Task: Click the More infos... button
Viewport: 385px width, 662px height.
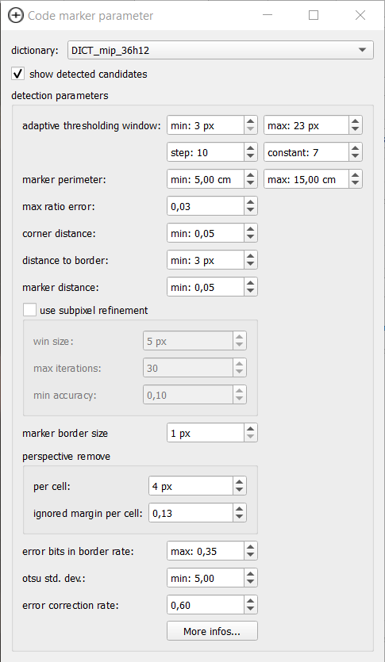Action: point(212,631)
